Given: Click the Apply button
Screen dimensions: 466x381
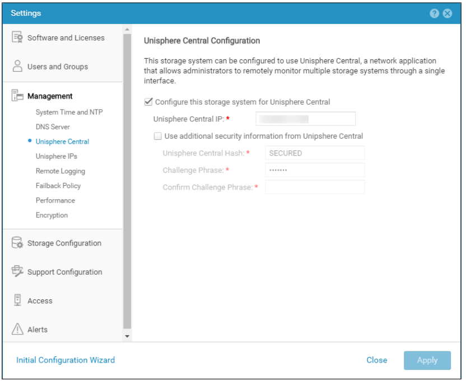Looking at the screenshot, I should 427,360.
